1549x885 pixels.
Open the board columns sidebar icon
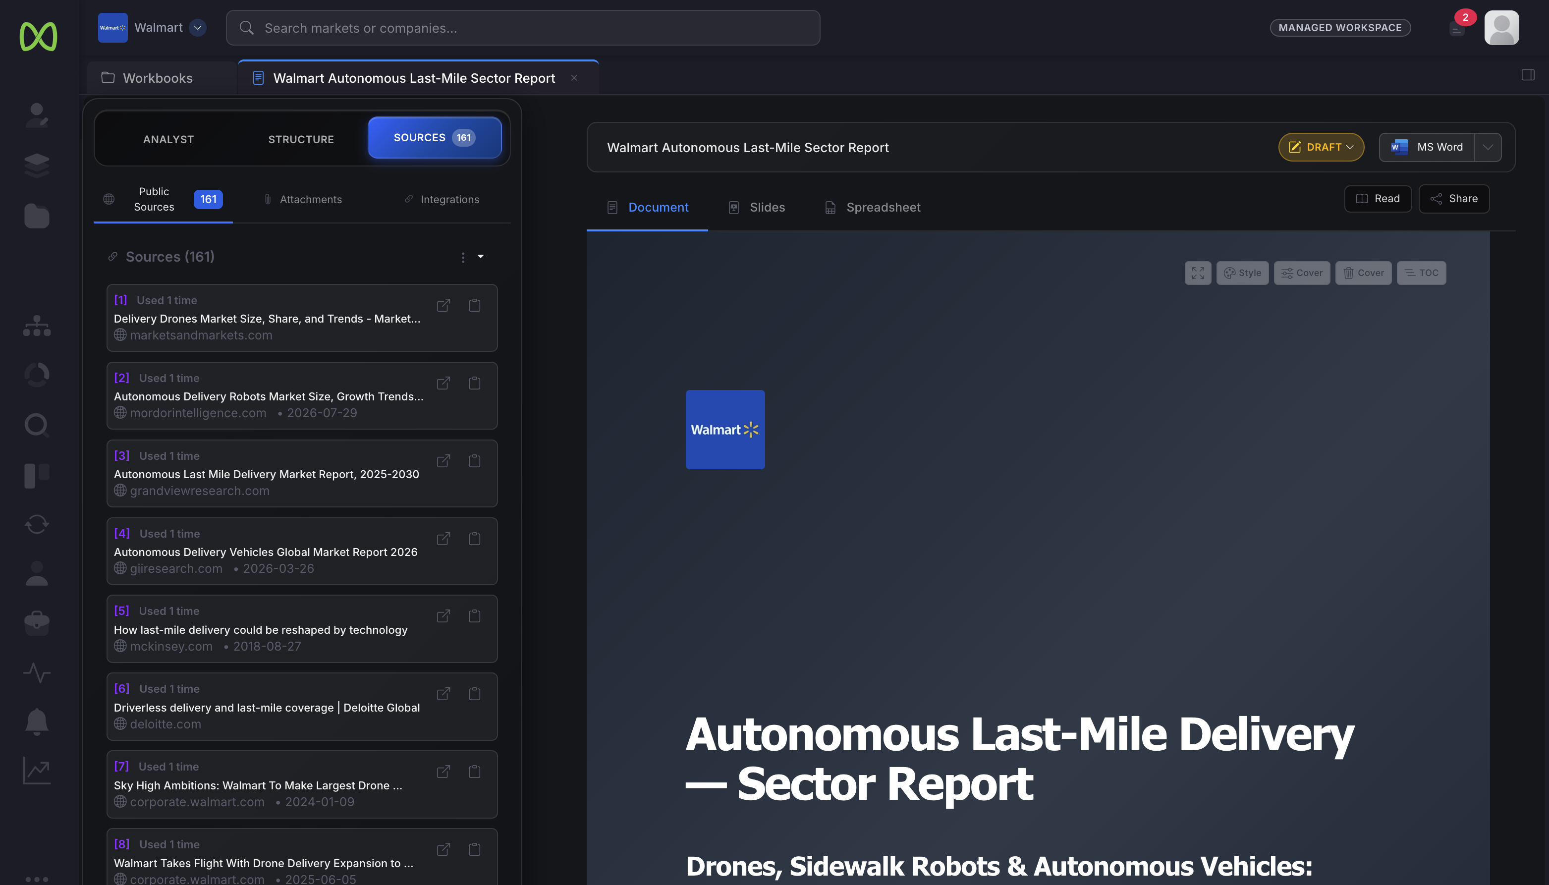point(37,475)
